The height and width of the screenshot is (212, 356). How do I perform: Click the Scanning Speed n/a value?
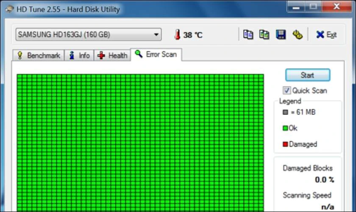(x=328, y=207)
